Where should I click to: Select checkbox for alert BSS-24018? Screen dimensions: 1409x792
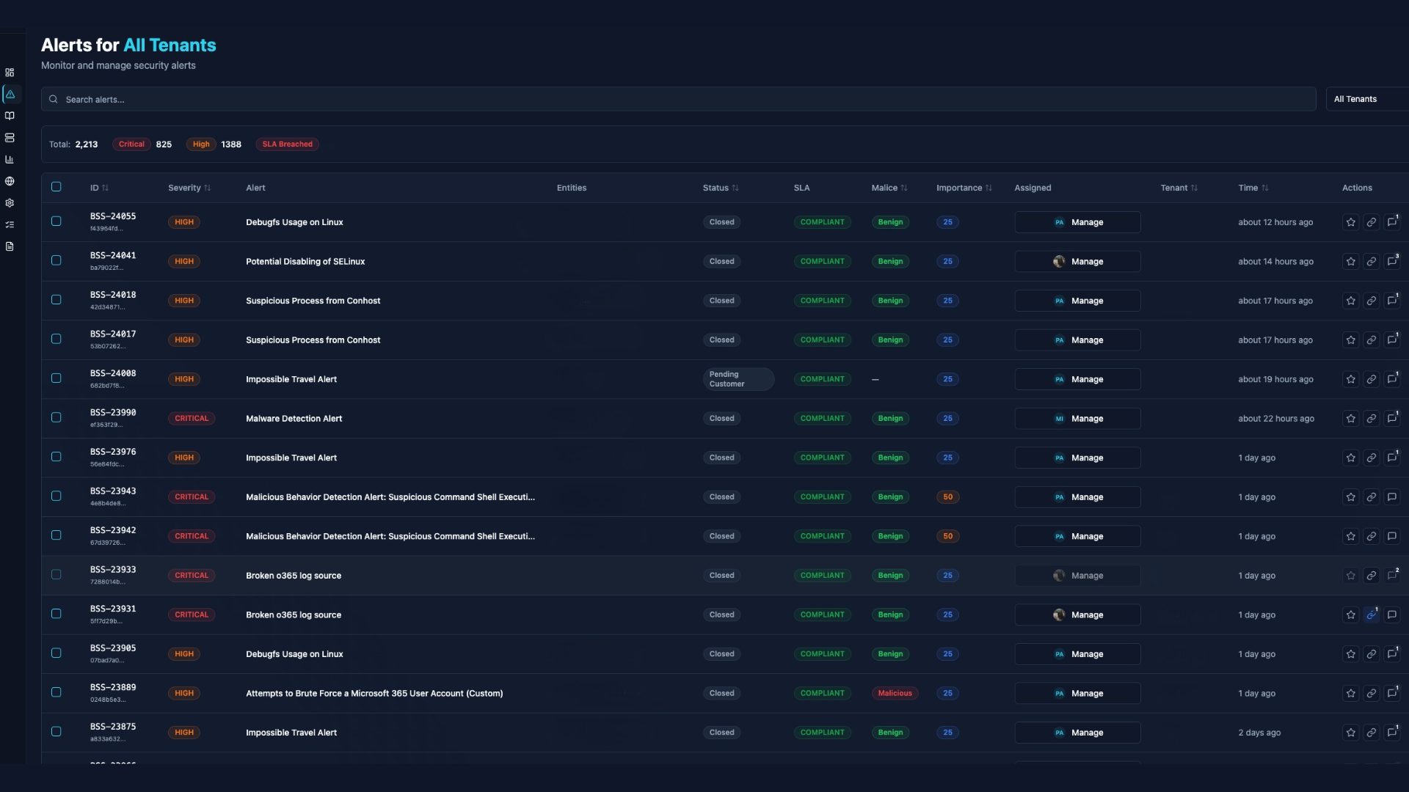tap(57, 300)
